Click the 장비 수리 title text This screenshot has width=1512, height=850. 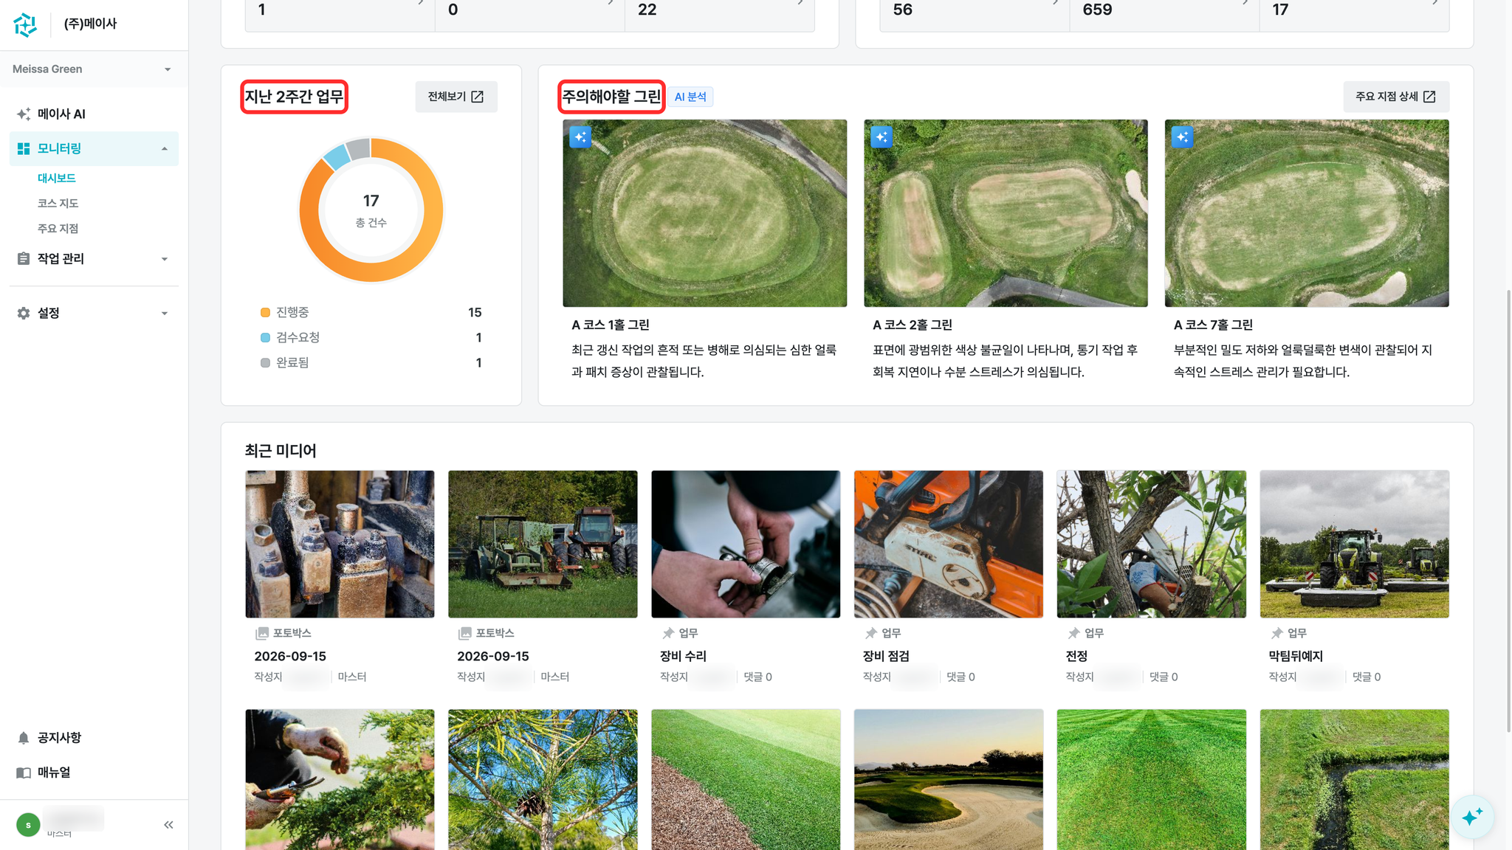[x=683, y=656]
